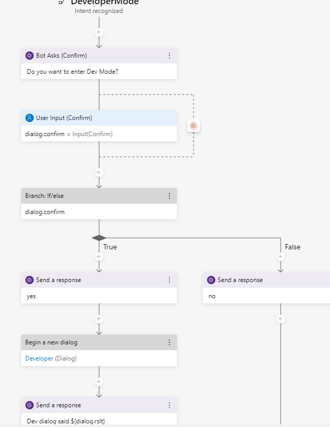Select the User Input (Confirm) node
Image resolution: width=330 pixels, height=427 pixels.
coord(99,126)
